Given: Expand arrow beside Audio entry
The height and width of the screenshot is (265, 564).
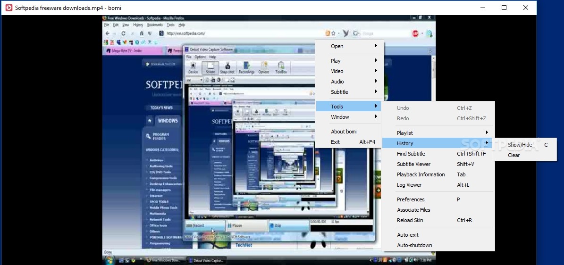Looking at the screenshot, I should point(376,81).
